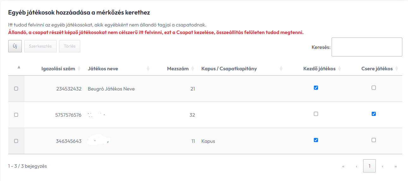
Task: Select row checkbox for 346345643
Action: (16, 141)
